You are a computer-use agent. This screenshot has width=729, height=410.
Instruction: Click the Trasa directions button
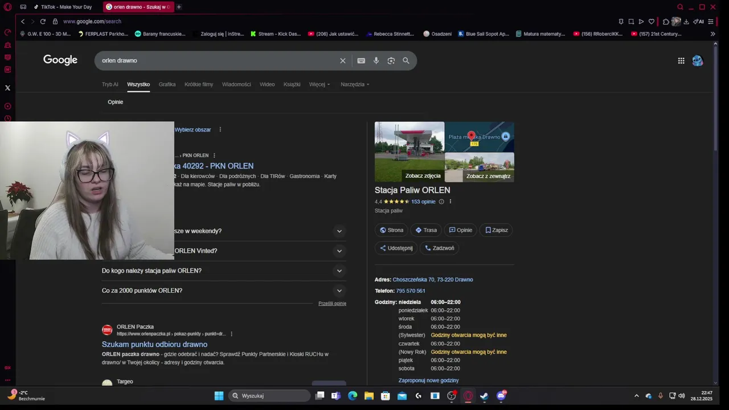426,230
